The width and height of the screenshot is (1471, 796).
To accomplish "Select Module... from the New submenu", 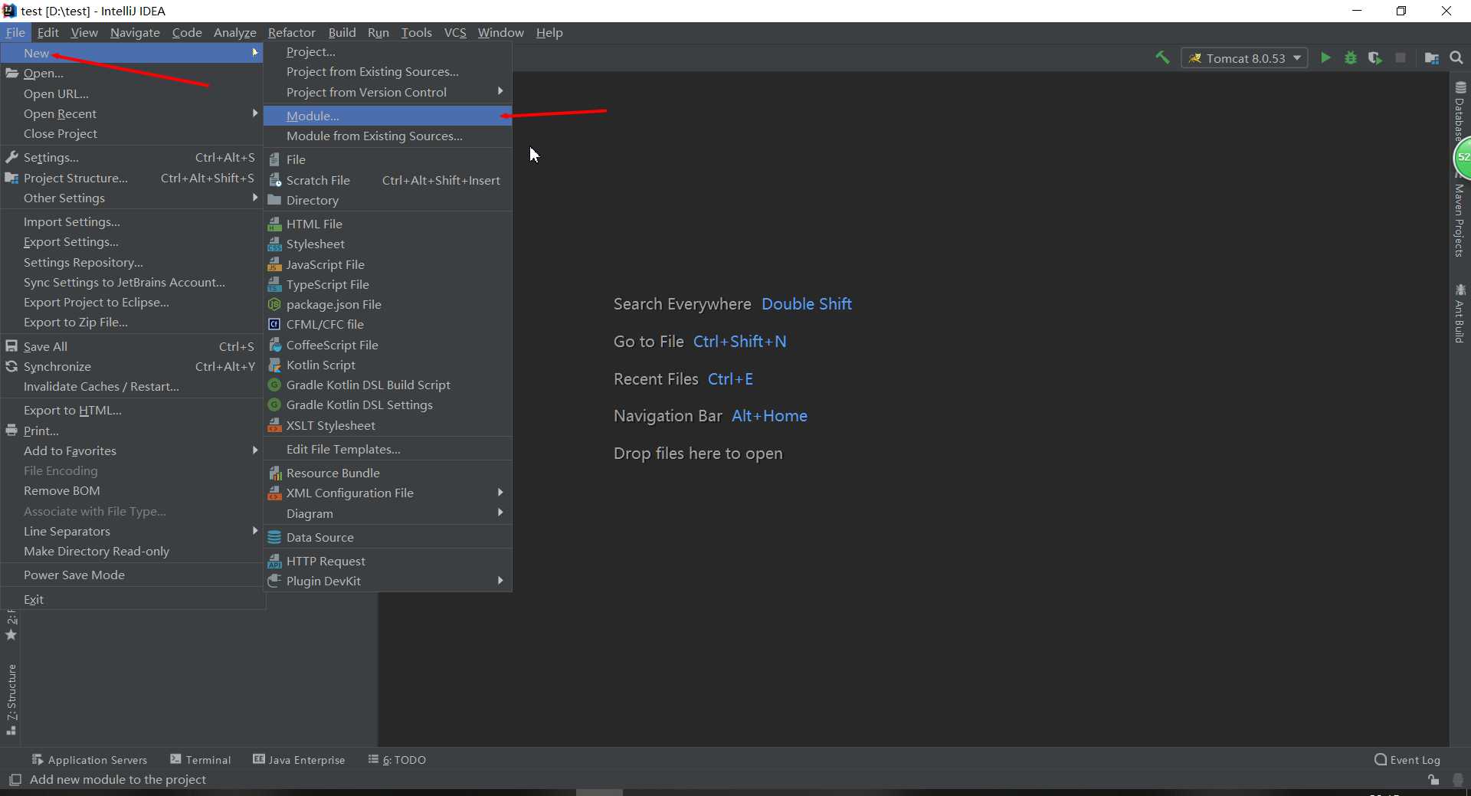I will [x=388, y=116].
